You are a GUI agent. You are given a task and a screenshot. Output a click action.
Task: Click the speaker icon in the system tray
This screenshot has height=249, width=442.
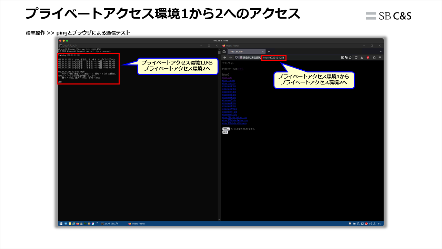371,223
